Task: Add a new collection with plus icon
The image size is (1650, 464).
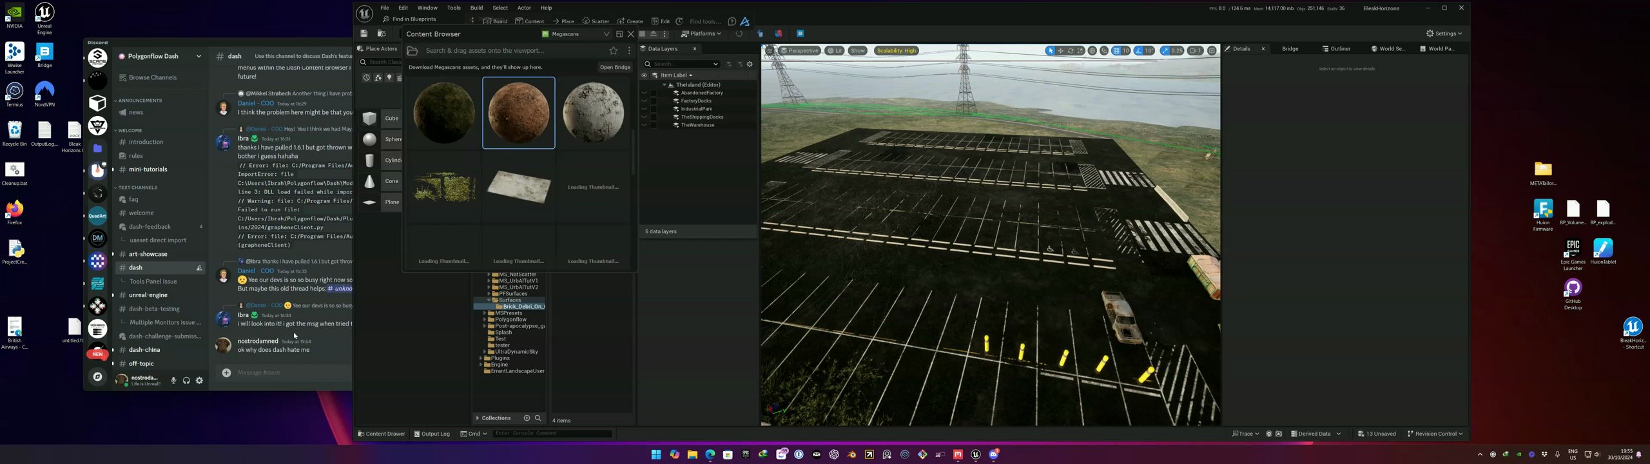Action: pos(527,418)
